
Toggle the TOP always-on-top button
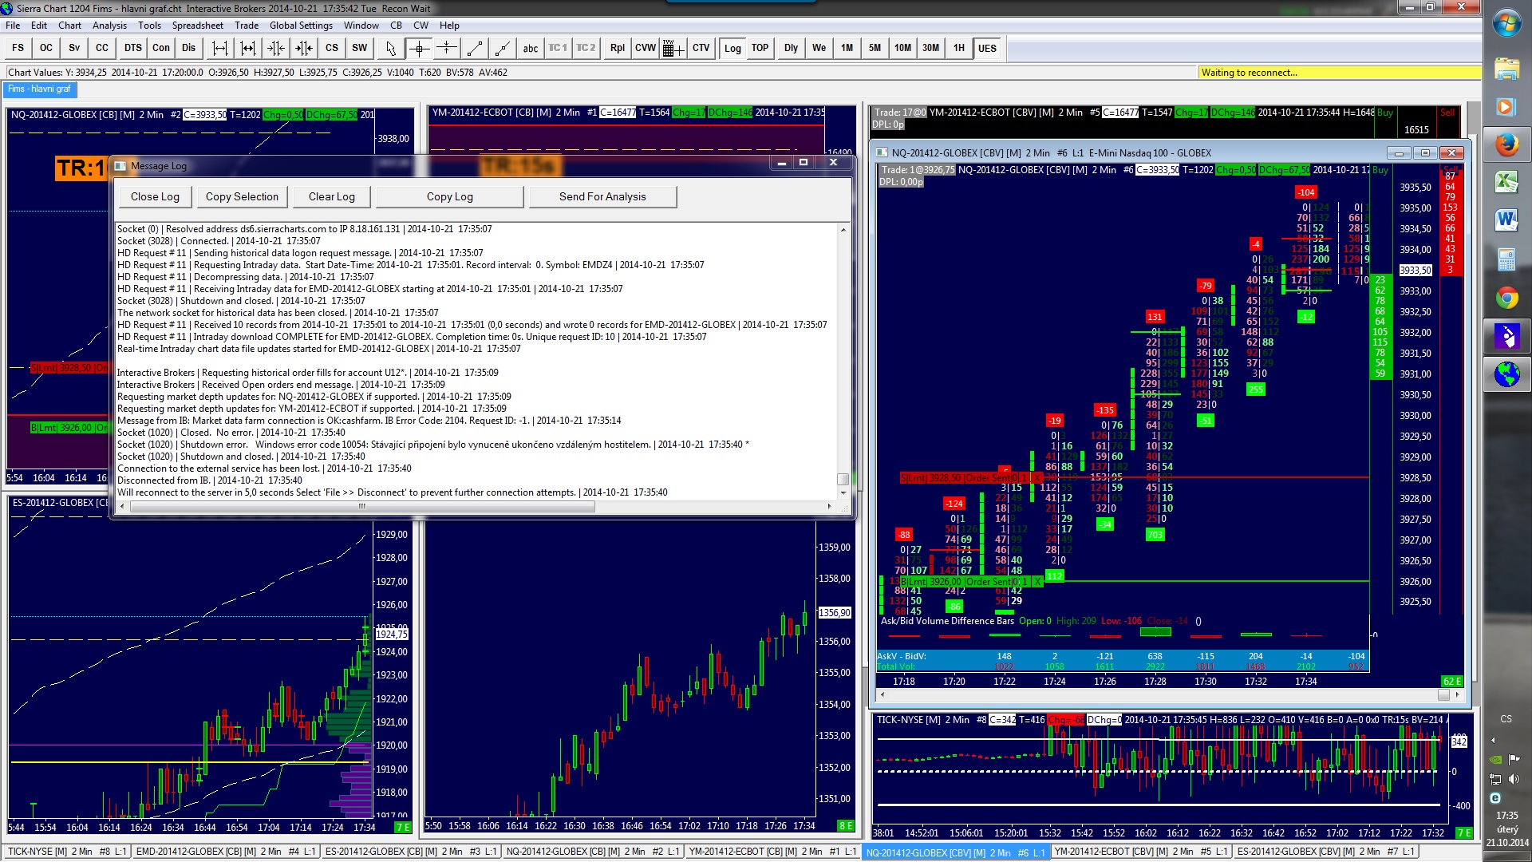[760, 48]
